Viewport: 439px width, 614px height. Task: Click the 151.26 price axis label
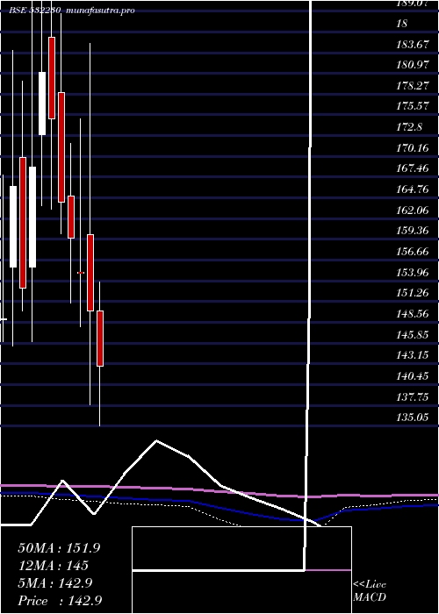413,293
